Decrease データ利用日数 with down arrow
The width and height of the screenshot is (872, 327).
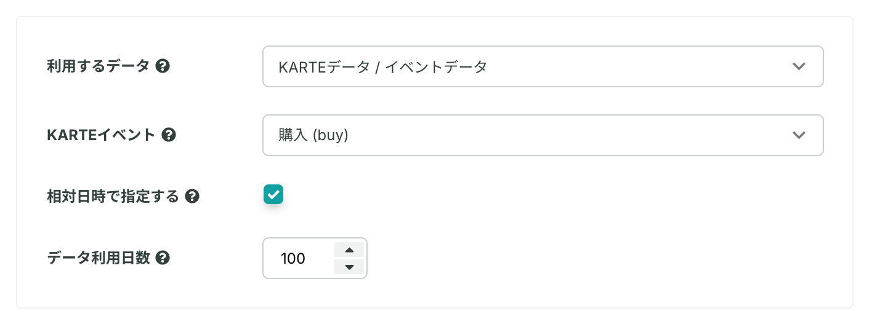tap(349, 267)
